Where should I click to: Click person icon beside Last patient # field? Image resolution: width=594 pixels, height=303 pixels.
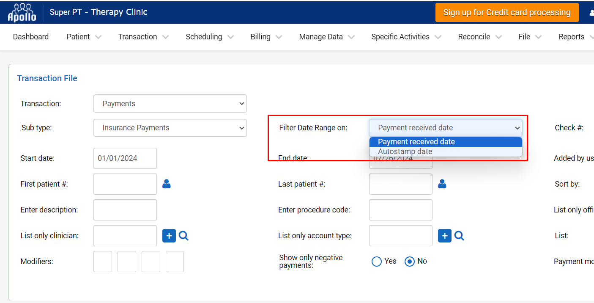coord(442,184)
